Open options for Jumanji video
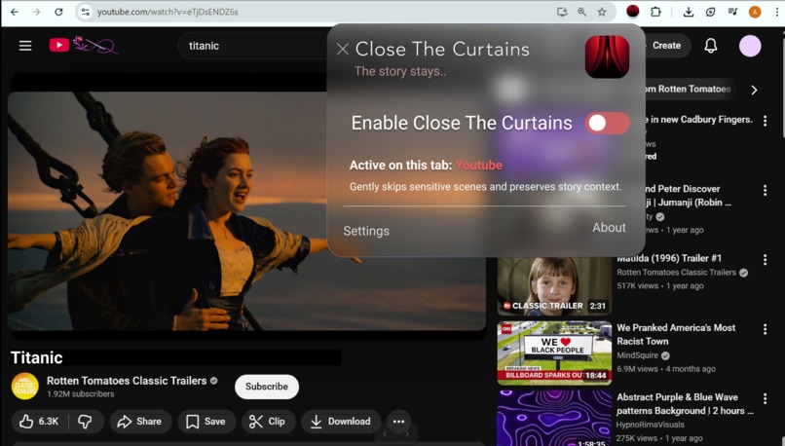The image size is (785, 446). [765, 190]
